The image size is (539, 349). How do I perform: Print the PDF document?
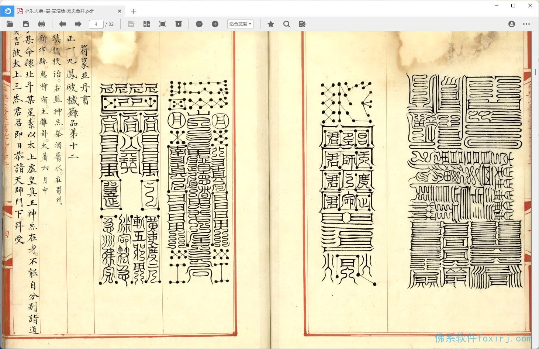coord(42,24)
